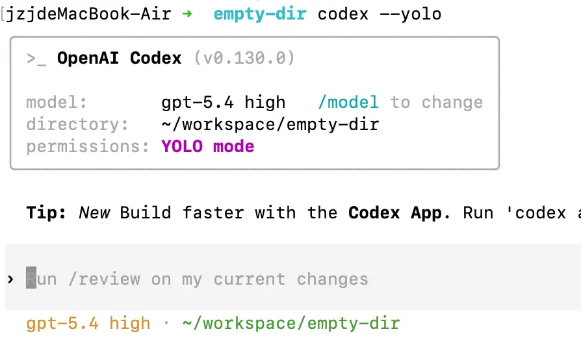Screen dimensions: 581x351
Task: Click the jzjdeMacBook-Air hostname
Action: pyautogui.click(x=88, y=14)
